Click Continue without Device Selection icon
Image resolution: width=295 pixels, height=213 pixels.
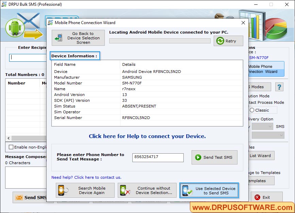[125, 190]
